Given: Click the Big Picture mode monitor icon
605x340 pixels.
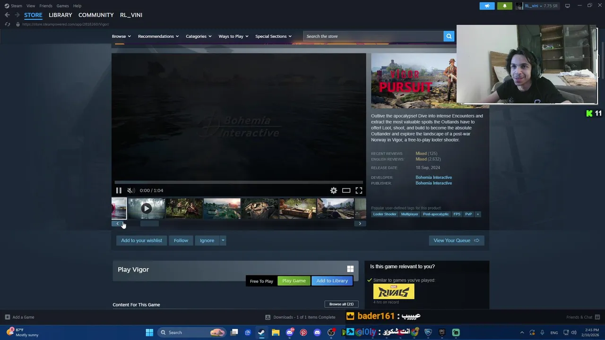Looking at the screenshot, I should point(567,6).
